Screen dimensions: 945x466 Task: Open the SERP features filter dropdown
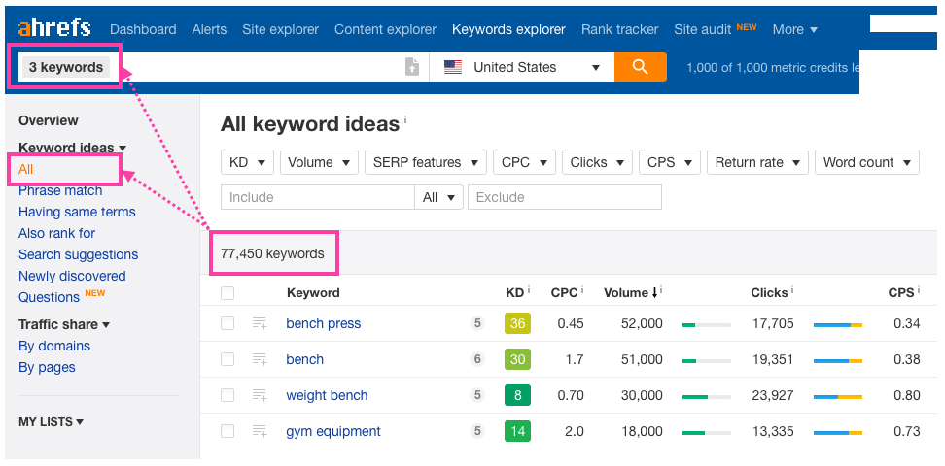426,162
